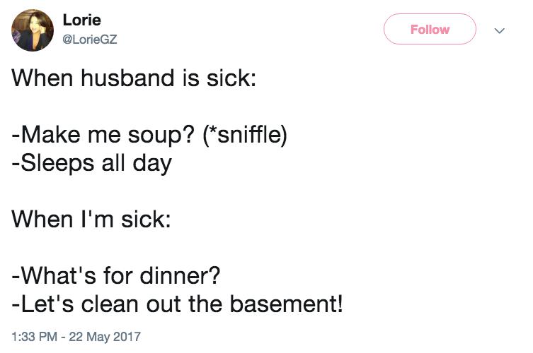This screenshot has width=533, height=353.
Task: Click the '(*sniffle)' text in the tweet
Action: tap(245, 135)
